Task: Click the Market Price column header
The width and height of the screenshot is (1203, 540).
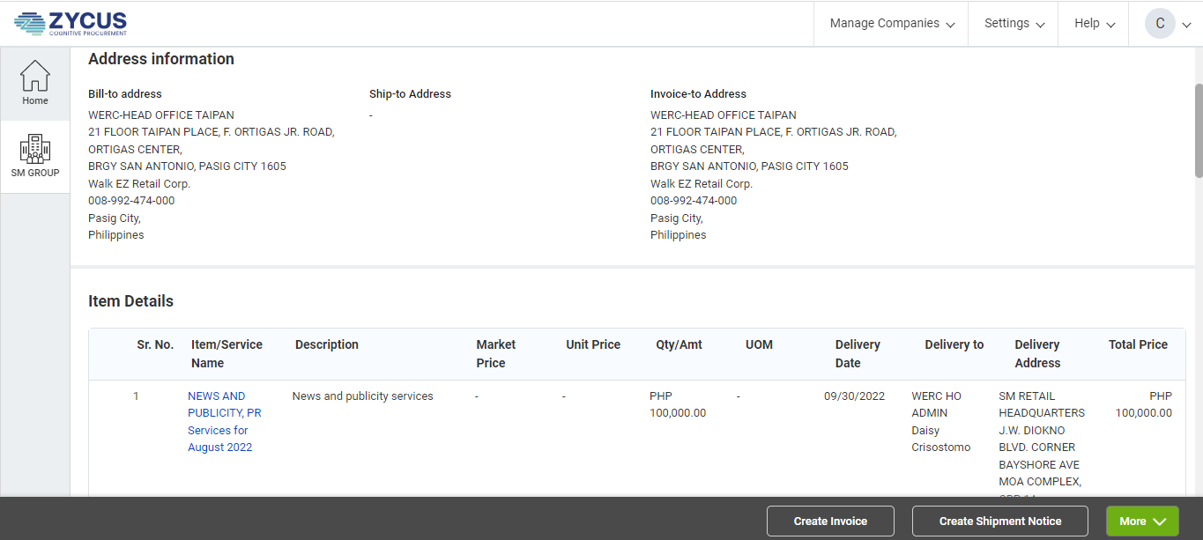Action: (x=496, y=353)
